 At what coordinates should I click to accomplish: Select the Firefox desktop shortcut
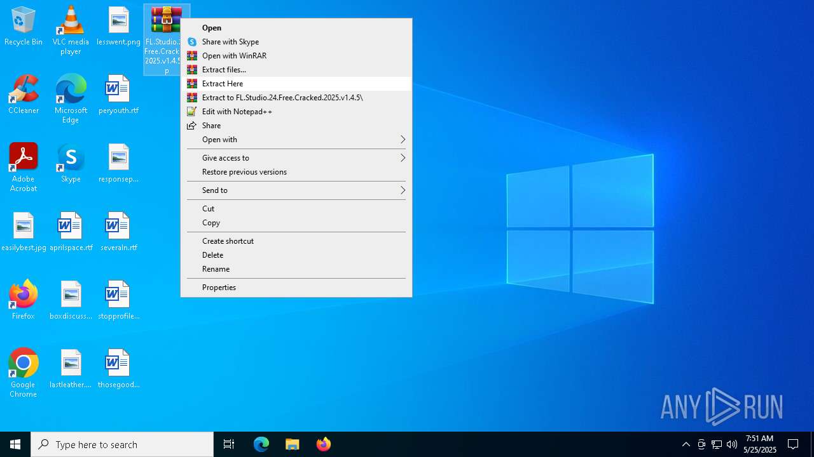(x=24, y=300)
